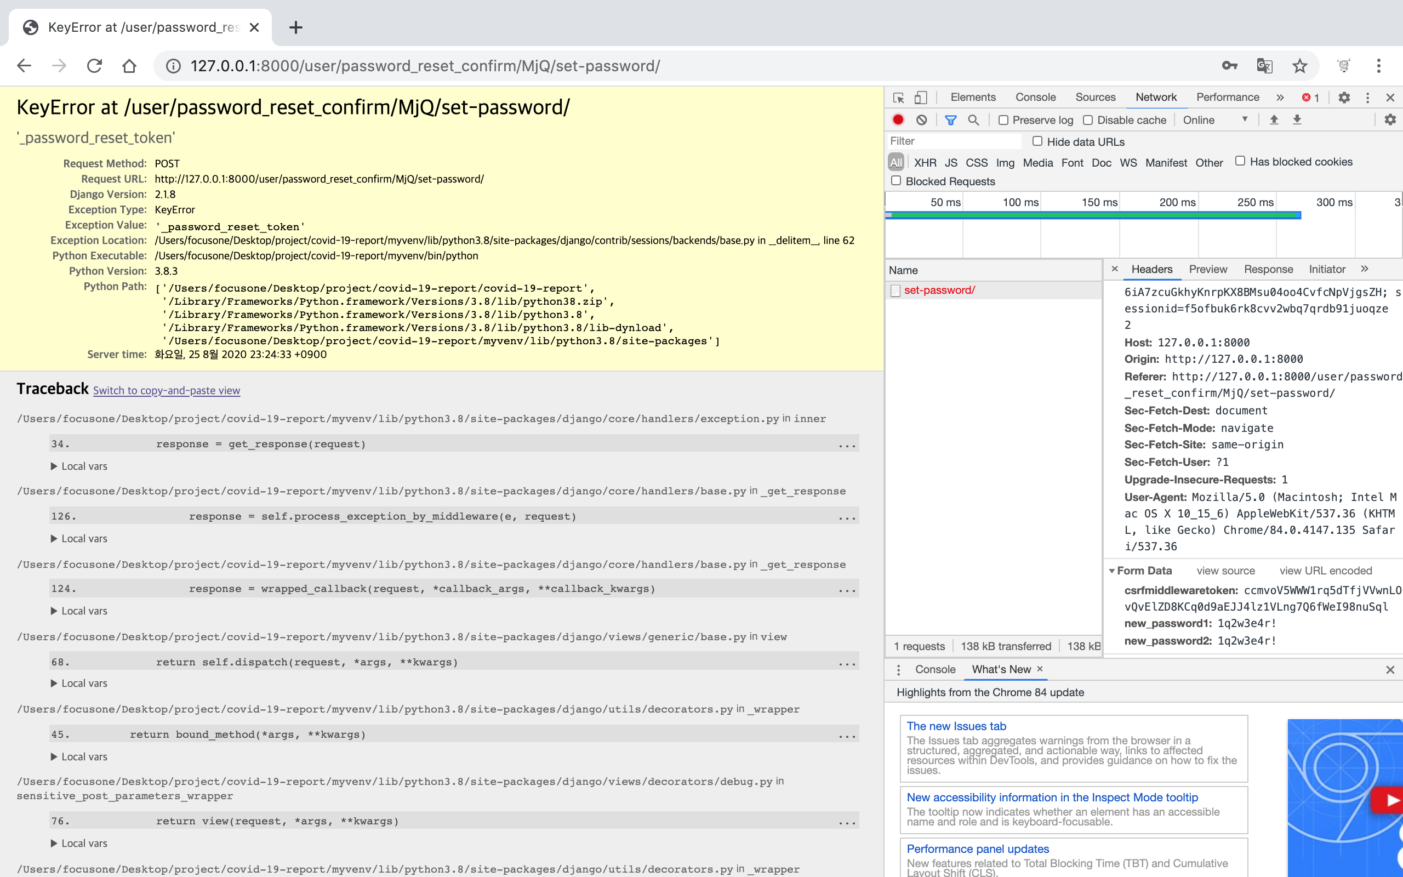
Task: Clear the network log
Action: click(921, 119)
